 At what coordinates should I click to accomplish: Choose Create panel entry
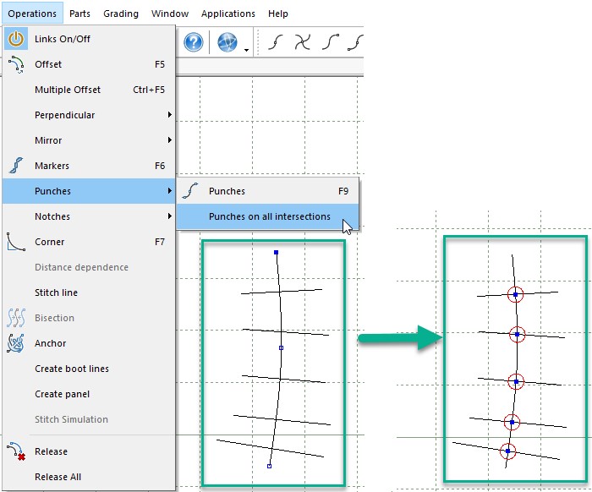[89, 394]
